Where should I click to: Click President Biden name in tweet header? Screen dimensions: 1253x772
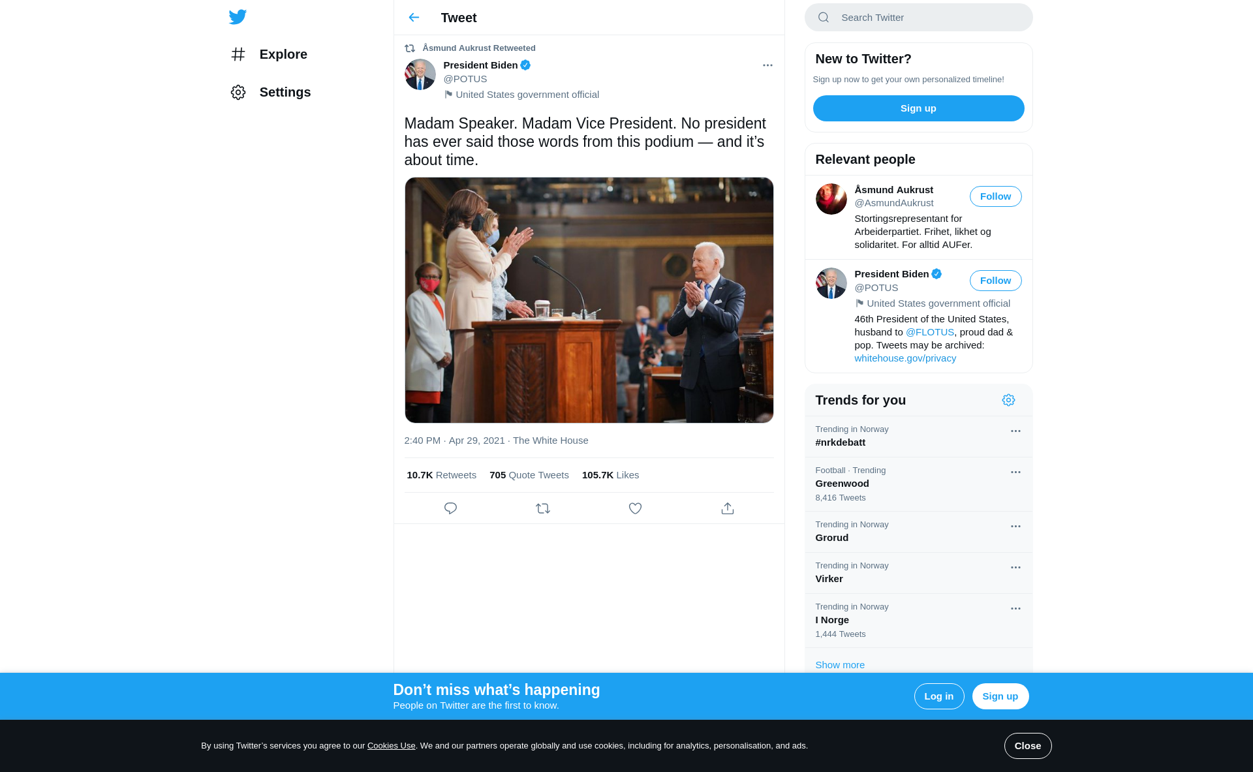coord(480,65)
